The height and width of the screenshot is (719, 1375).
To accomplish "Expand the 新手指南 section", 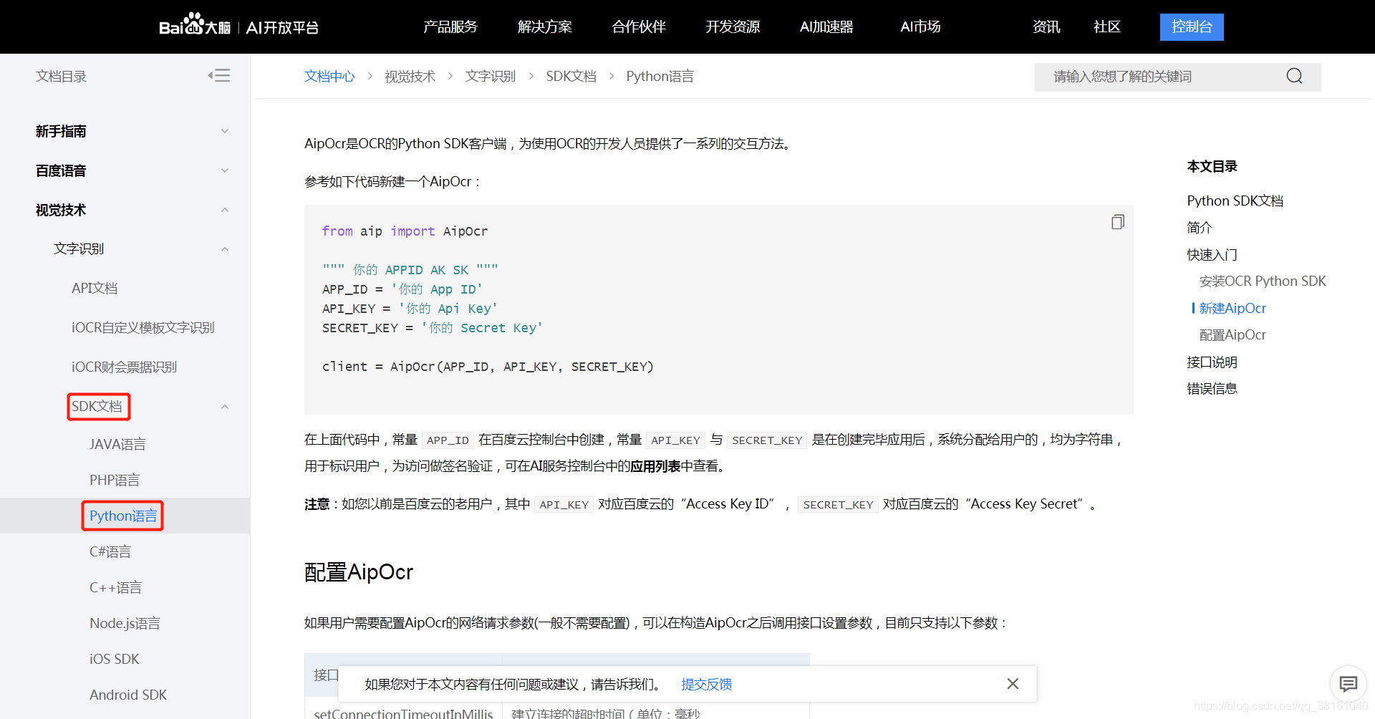I will click(x=224, y=131).
